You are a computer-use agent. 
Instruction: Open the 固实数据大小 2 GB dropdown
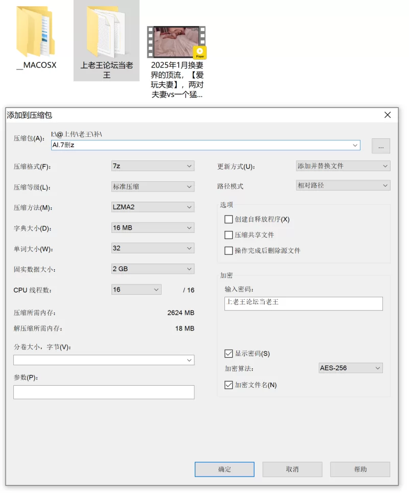coord(153,269)
